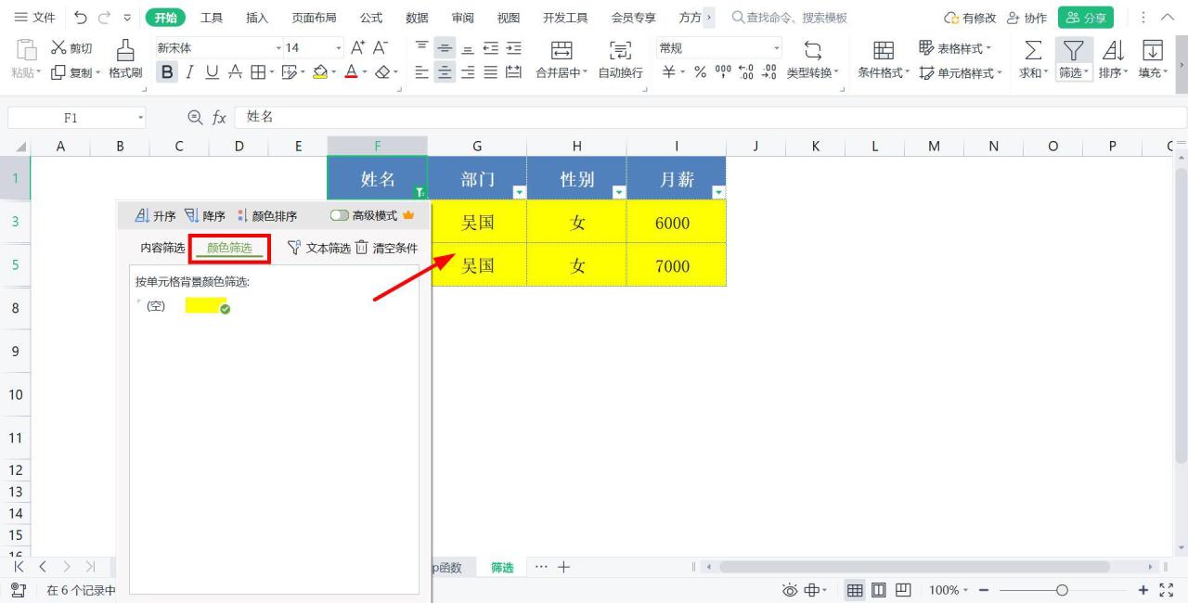Click the Format Painter (格式刷) brush icon

124,51
